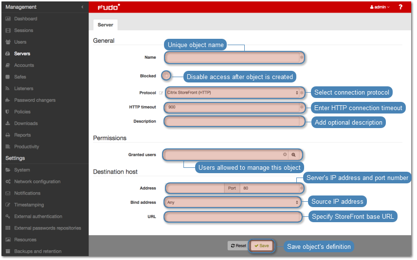Open Reports in sidebar
The width and height of the screenshot is (417, 260).
[x=22, y=135]
